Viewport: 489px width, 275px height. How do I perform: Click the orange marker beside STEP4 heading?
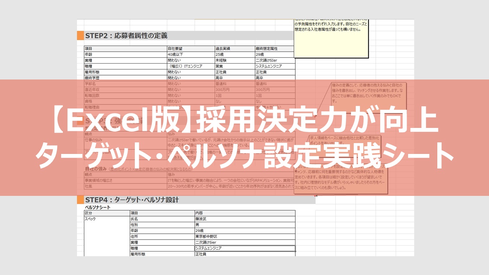click(x=80, y=200)
